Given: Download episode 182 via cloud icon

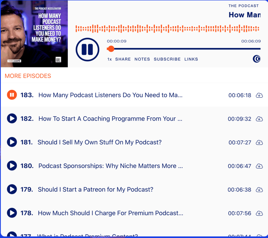Looking at the screenshot, I should click(x=259, y=119).
